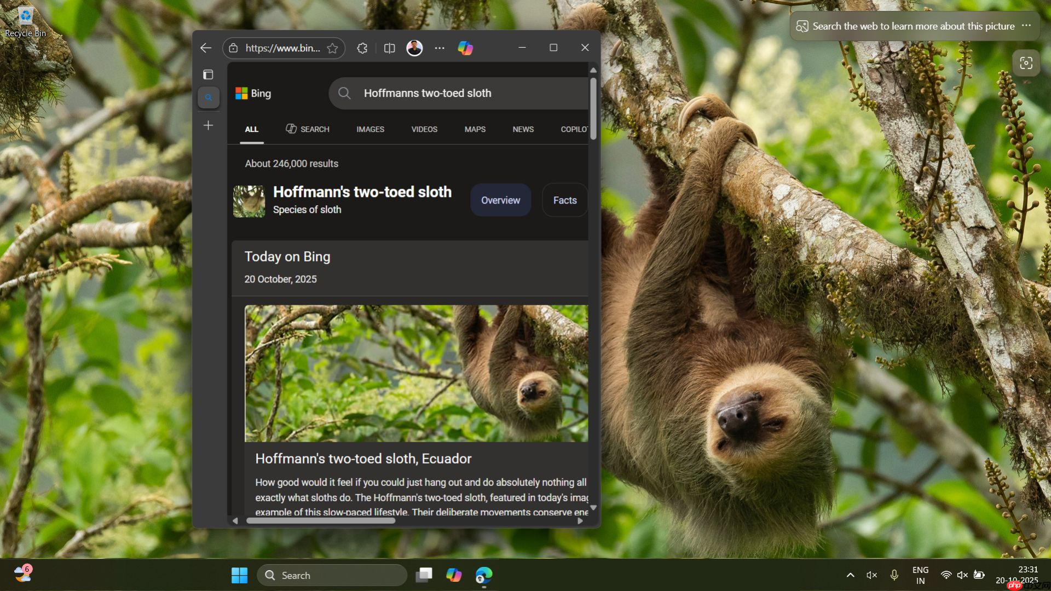This screenshot has height=591, width=1051.
Task: Open the split screen browser icon
Action: tap(389, 48)
